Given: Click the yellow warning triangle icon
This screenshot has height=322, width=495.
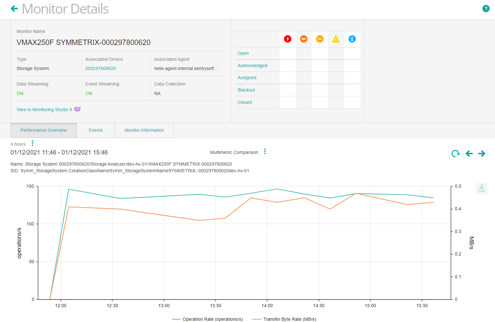Looking at the screenshot, I should 336,39.
